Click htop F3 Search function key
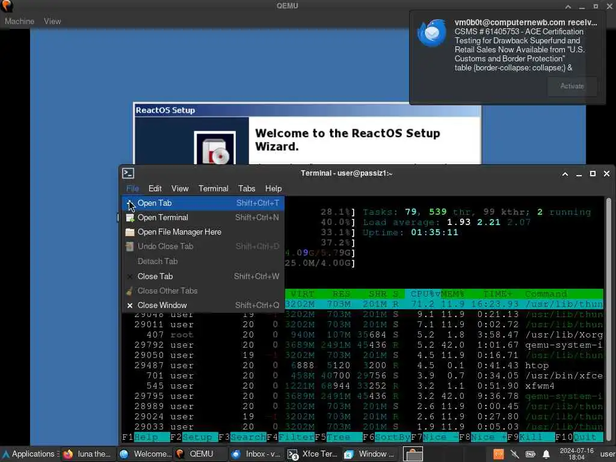 pyautogui.click(x=242, y=437)
